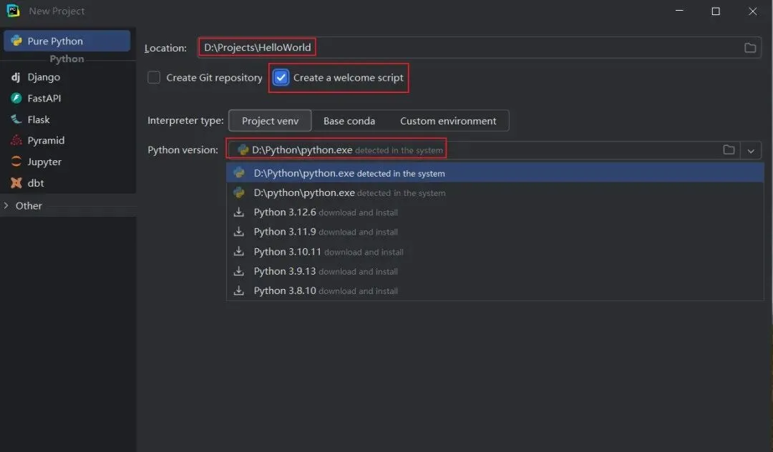Choose Python 3.10.11 download and install
This screenshot has height=452, width=773.
(495, 252)
